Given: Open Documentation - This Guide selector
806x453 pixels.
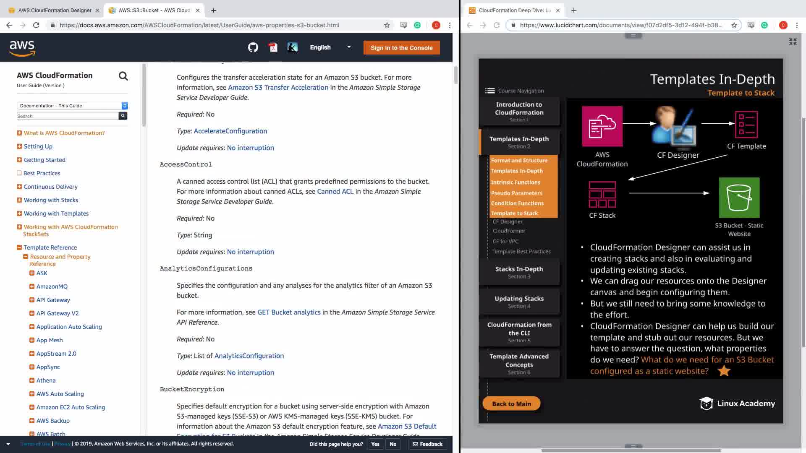Looking at the screenshot, I should click(72, 106).
